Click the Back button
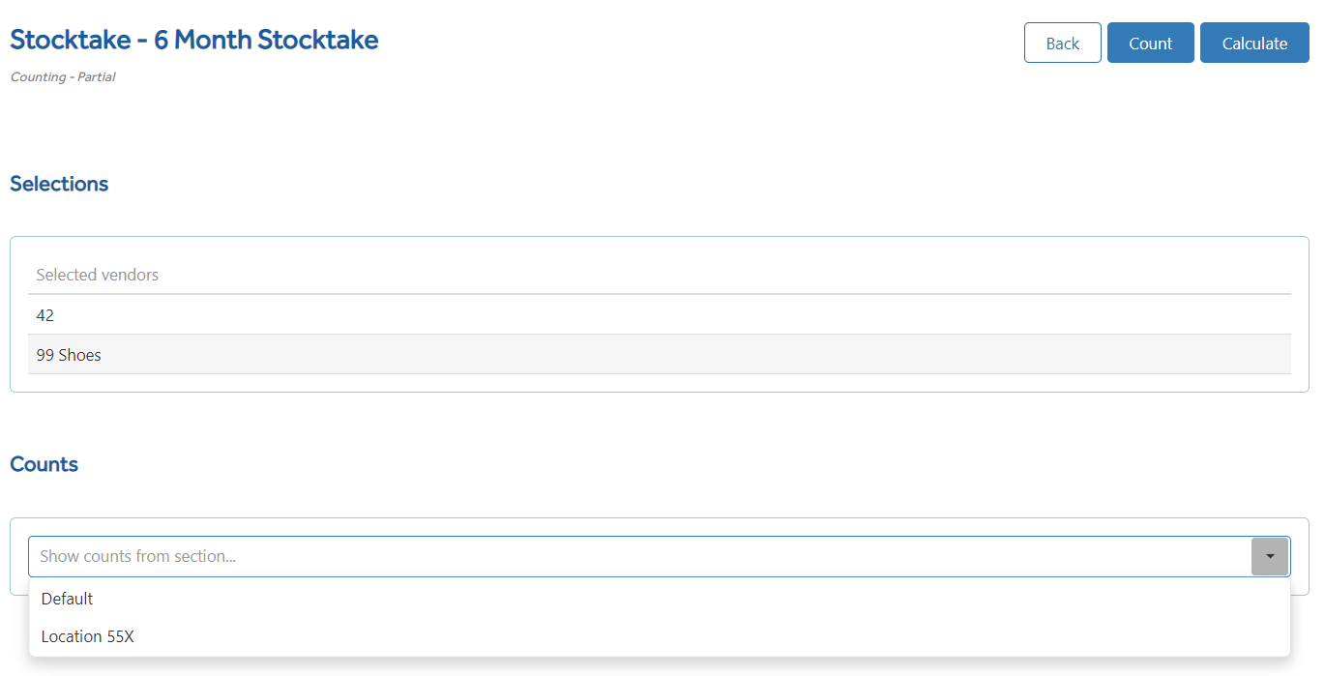Viewport: 1325px width, 676px height. tap(1063, 43)
